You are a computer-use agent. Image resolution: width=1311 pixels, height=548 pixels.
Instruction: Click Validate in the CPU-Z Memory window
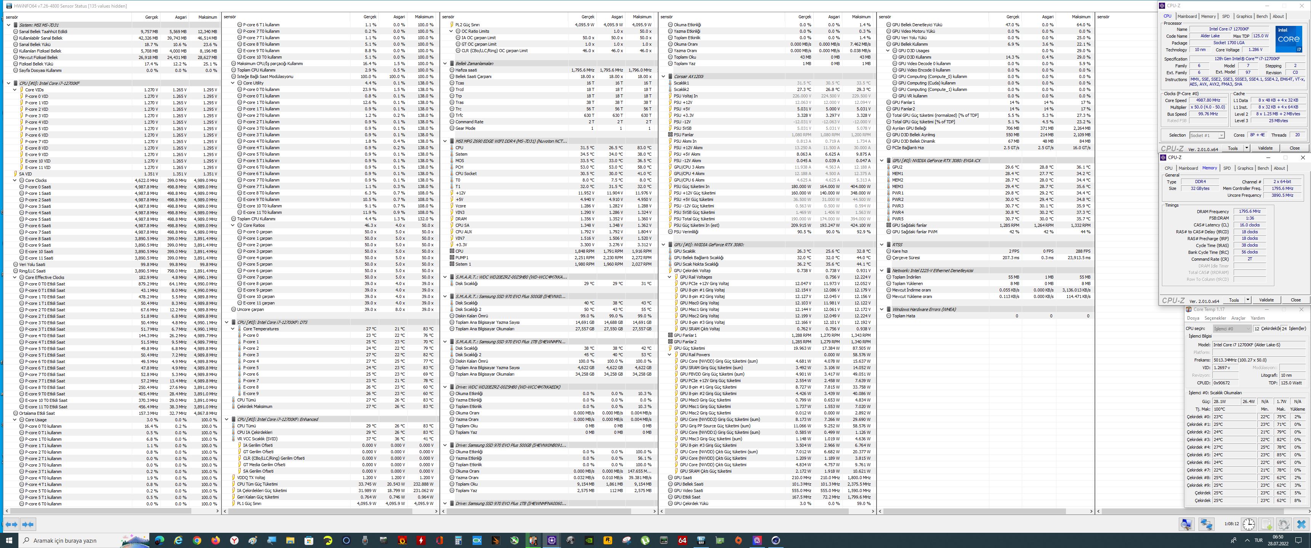[1266, 300]
